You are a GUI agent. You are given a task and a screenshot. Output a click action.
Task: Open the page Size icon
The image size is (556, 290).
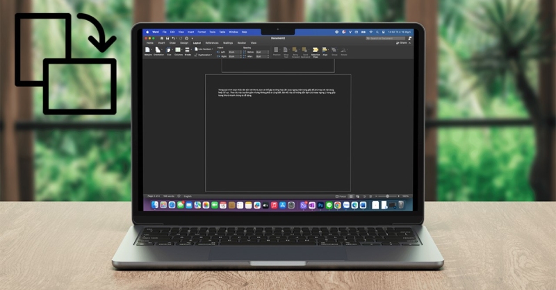pyautogui.click(x=169, y=50)
